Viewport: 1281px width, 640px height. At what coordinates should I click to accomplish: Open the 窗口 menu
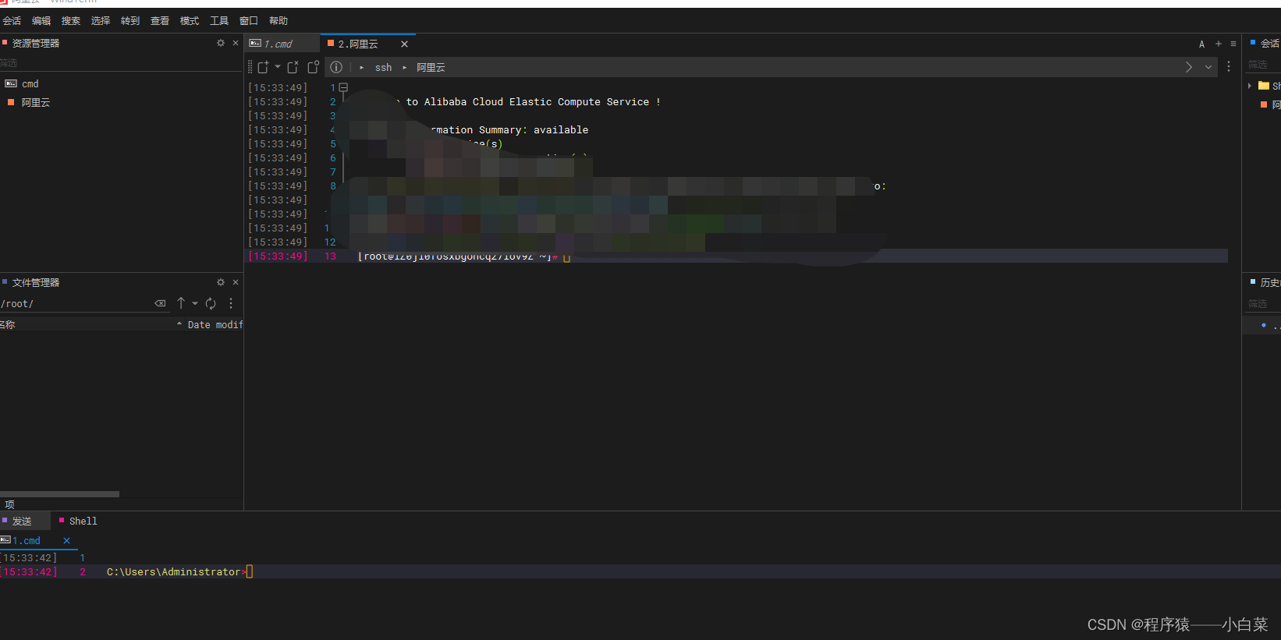click(249, 21)
